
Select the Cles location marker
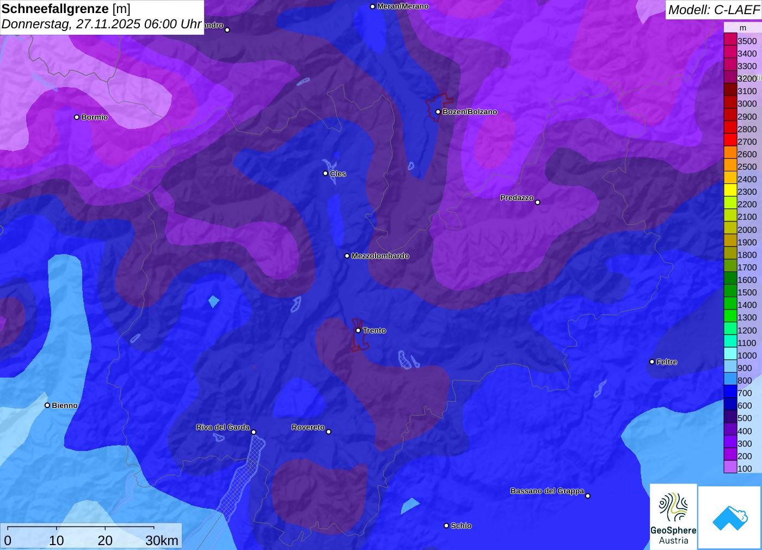[x=325, y=174]
